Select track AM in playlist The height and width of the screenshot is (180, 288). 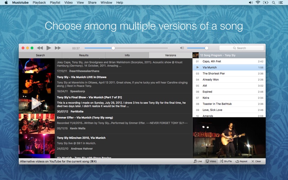pyautogui.click(x=229, y=86)
